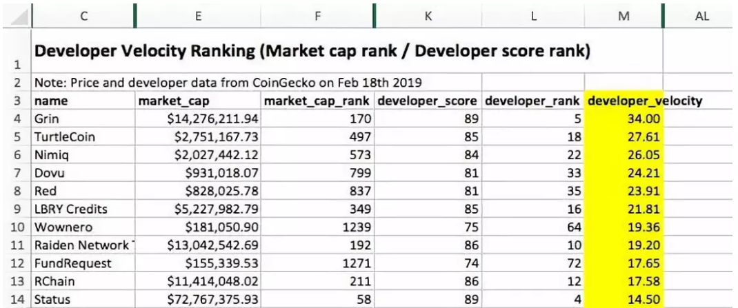The height and width of the screenshot is (308, 738).
Task: Select the Red name cell
Action: (83, 191)
